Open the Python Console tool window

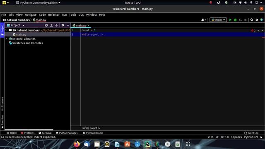click(x=93, y=133)
